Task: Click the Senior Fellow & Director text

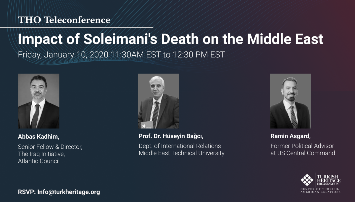Action: point(50,147)
